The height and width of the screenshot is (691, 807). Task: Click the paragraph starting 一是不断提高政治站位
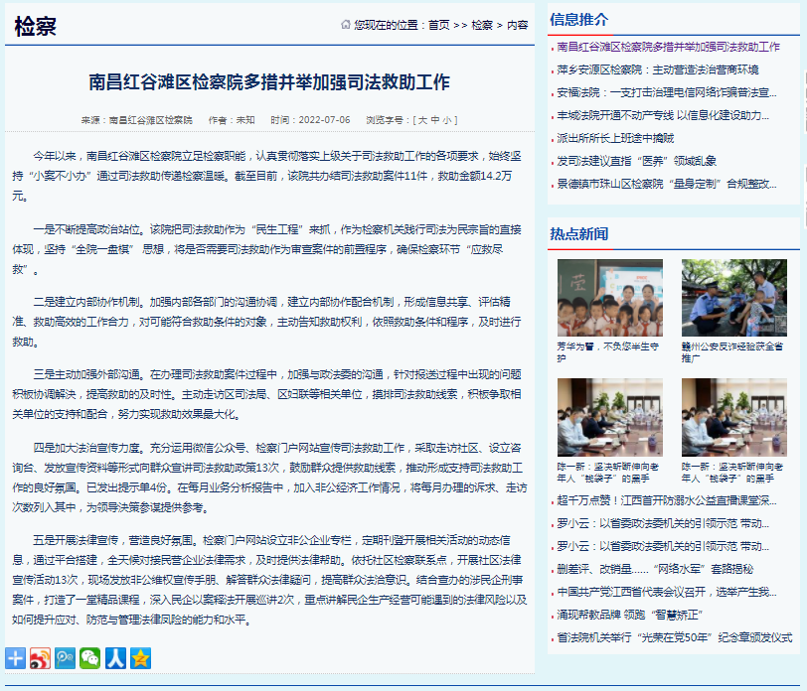[267, 249]
